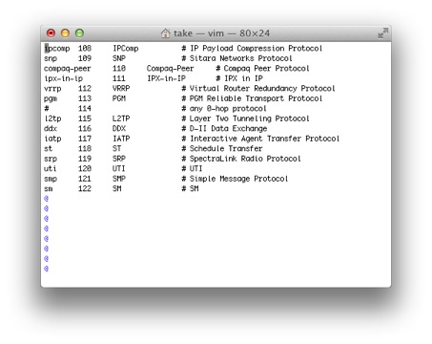Click 'Simple Message Protocol' comment text

point(238,179)
